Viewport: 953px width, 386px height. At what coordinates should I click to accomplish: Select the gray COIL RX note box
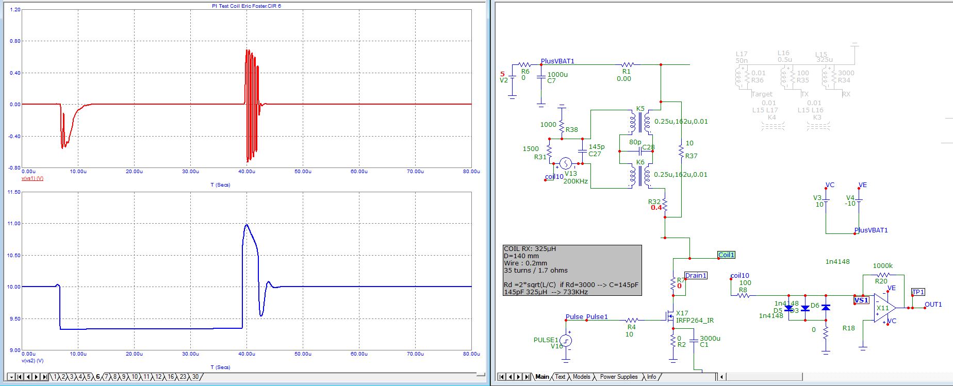572,270
